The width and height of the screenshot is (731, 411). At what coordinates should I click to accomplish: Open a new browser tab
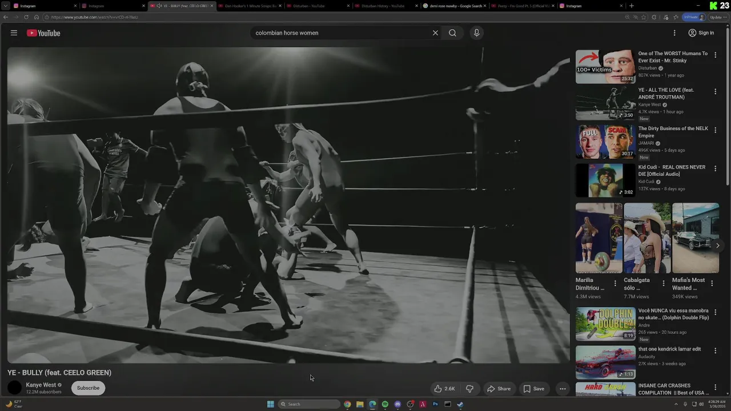(x=631, y=6)
